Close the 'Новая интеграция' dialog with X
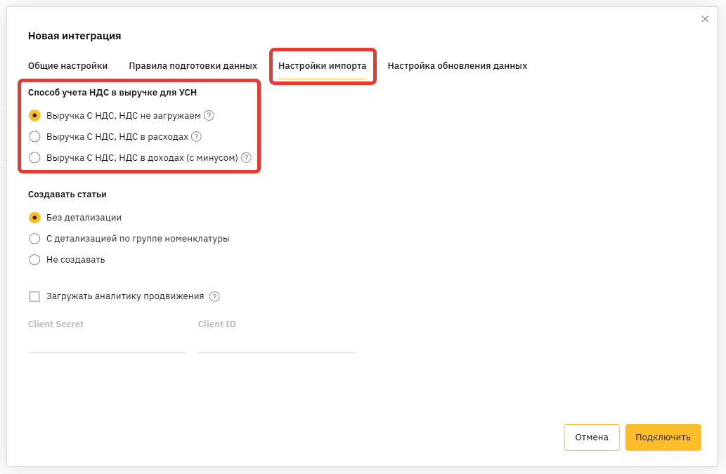Image resolution: width=726 pixels, height=474 pixels. [x=705, y=19]
